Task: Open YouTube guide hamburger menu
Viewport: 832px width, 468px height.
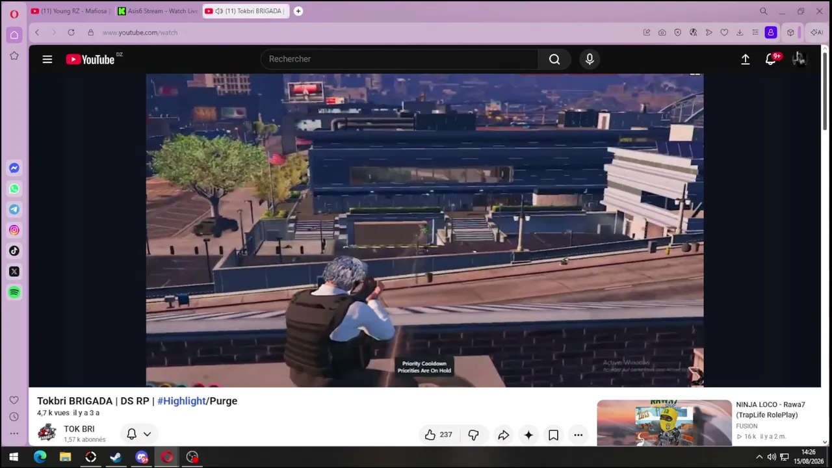Action: (47, 59)
